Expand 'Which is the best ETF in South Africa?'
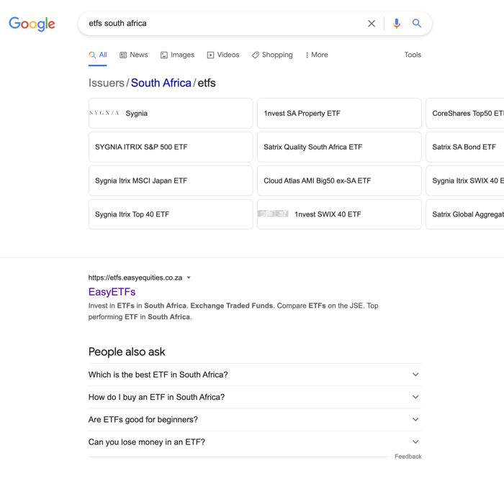The width and height of the screenshot is (504, 481). (x=255, y=375)
